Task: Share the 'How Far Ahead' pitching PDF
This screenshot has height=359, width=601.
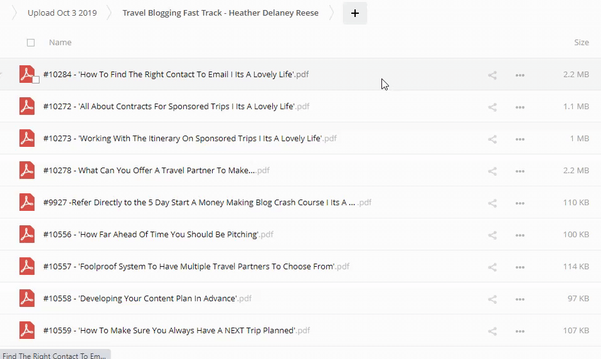Action: pyautogui.click(x=492, y=235)
